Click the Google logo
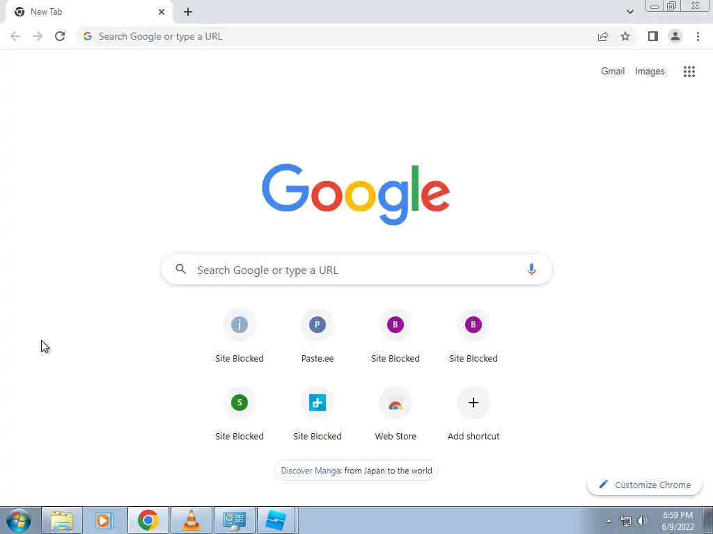This screenshot has width=713, height=534. tap(356, 195)
